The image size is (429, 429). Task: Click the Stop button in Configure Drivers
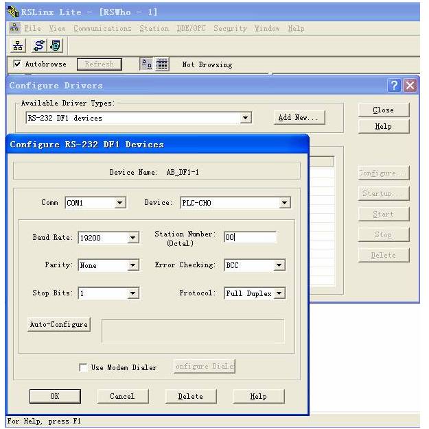[x=384, y=234]
